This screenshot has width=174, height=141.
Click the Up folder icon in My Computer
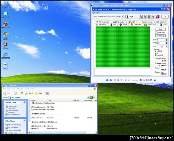(22, 93)
